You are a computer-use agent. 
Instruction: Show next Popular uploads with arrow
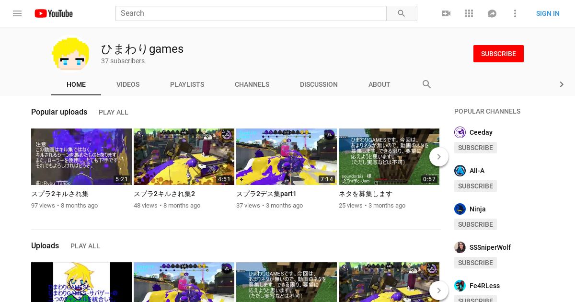(x=439, y=157)
